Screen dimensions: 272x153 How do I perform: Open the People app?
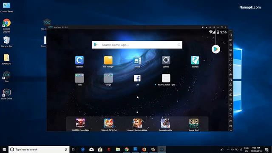coord(137,60)
